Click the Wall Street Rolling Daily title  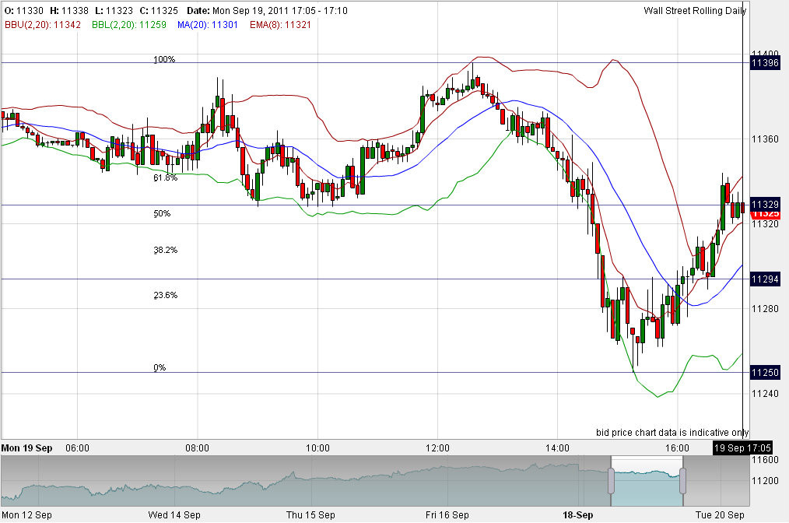695,11
